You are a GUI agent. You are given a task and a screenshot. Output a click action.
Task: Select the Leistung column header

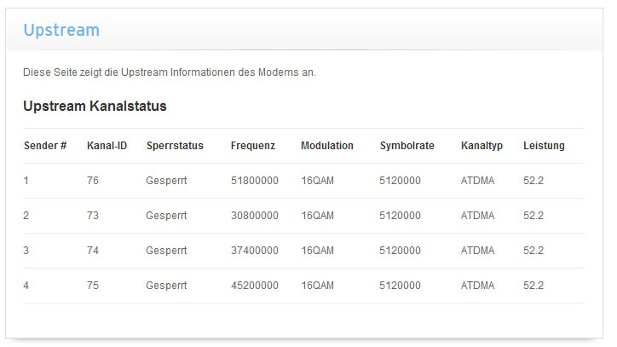(544, 146)
